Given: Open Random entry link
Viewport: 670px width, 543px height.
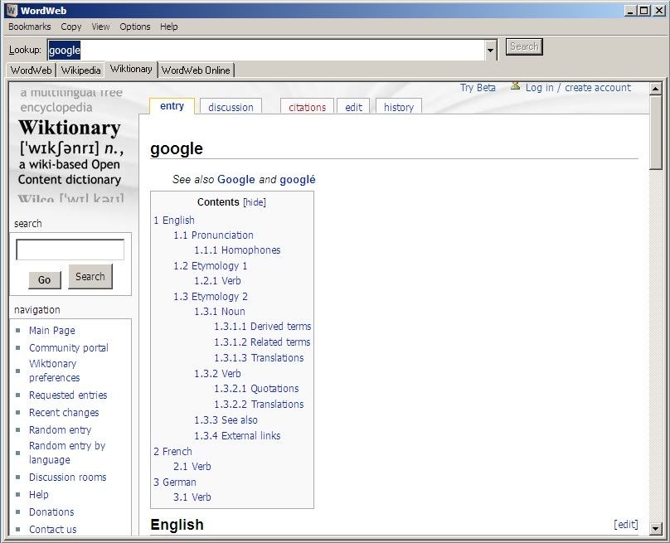Looking at the screenshot, I should [x=60, y=429].
